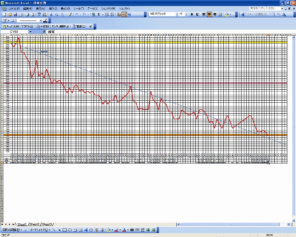
Task: Open the AutoShapes menu
Action: 40,230
